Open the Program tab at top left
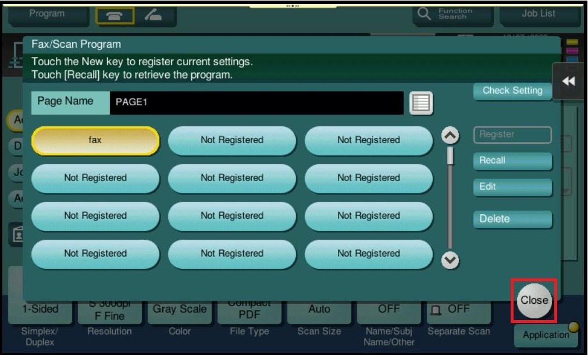The image size is (588, 355). [47, 14]
